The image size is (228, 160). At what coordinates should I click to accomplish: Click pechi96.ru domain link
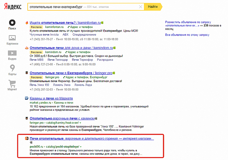coord(36,147)
